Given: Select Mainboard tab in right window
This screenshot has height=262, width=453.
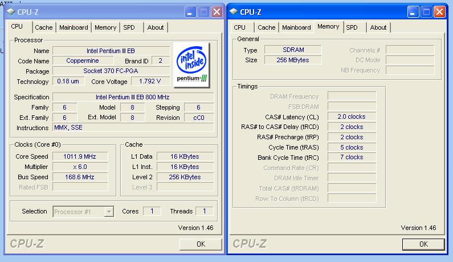Looking at the screenshot, I should pos(296,27).
